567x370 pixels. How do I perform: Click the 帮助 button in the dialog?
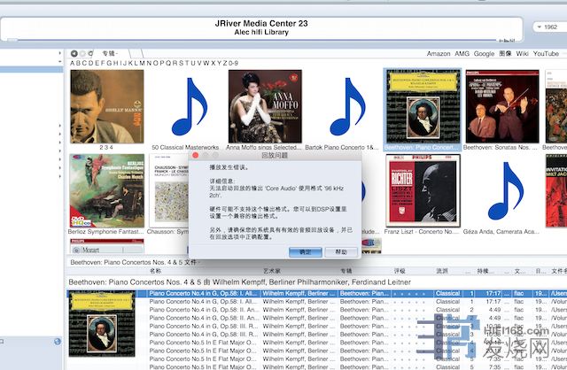coord(341,252)
